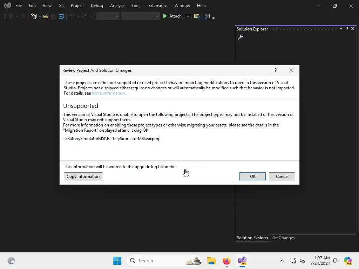Viewport: 359px width, 269px height.
Task: Click the window layout toolbar icon
Action: click(207, 16)
